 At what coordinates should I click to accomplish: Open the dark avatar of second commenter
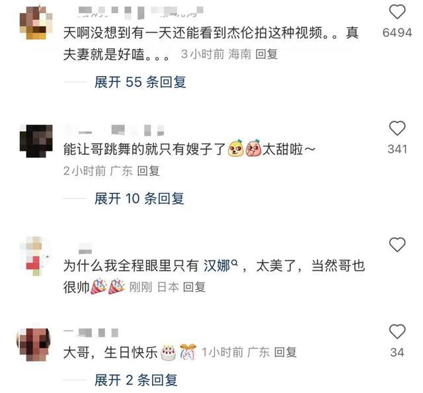click(x=36, y=141)
